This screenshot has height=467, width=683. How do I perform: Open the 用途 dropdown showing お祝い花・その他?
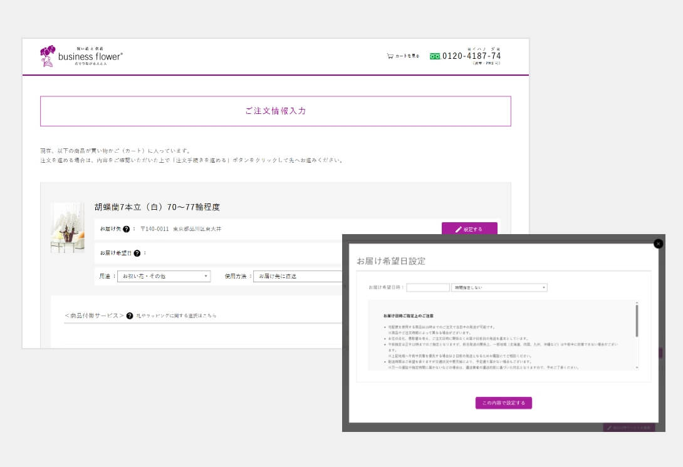[x=164, y=276]
